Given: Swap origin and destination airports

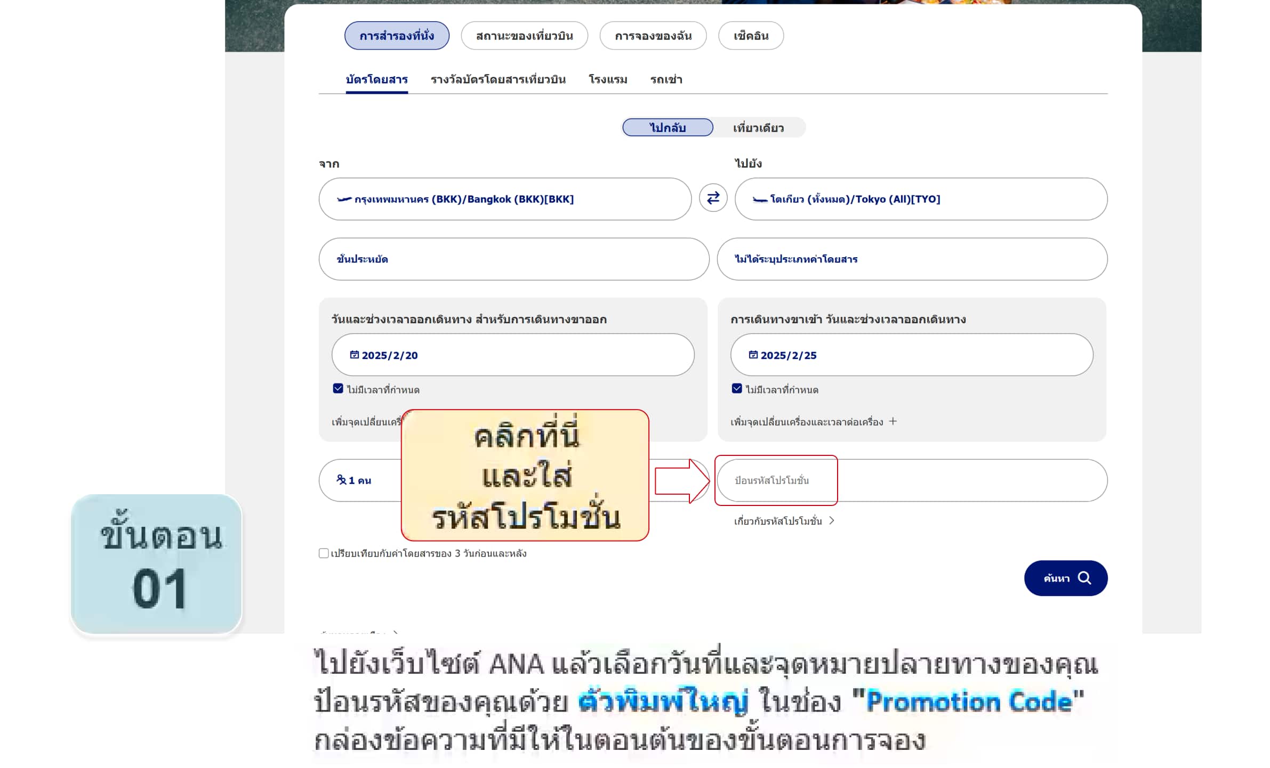Looking at the screenshot, I should click(713, 198).
